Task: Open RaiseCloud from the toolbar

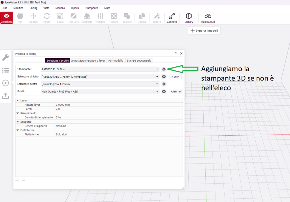Action: [x=208, y=18]
